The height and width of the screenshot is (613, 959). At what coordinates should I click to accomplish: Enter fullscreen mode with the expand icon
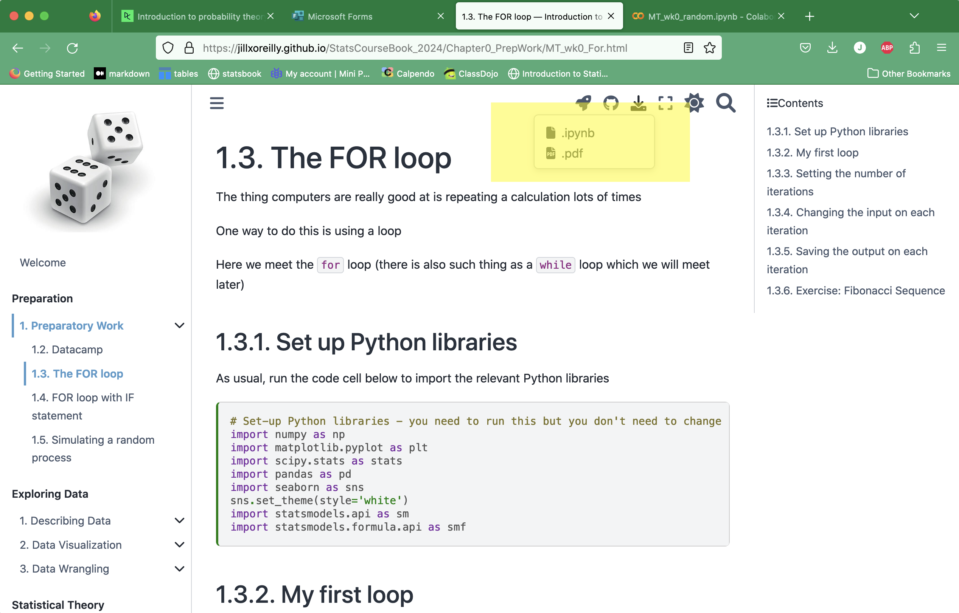click(665, 103)
